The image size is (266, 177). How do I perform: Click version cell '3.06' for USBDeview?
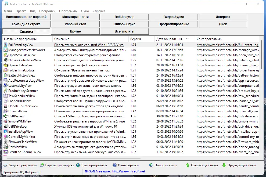tap(133, 116)
